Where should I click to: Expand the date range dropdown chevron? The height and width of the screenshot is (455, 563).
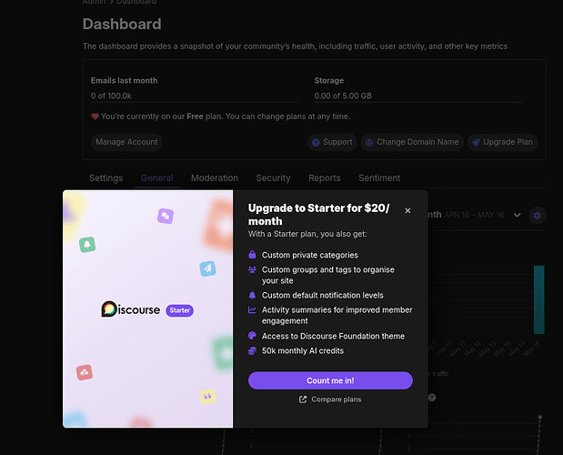517,215
